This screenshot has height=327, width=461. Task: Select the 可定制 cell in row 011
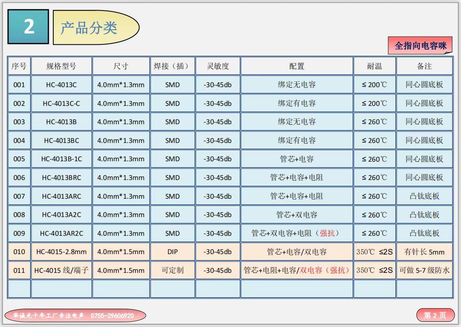[x=172, y=270]
